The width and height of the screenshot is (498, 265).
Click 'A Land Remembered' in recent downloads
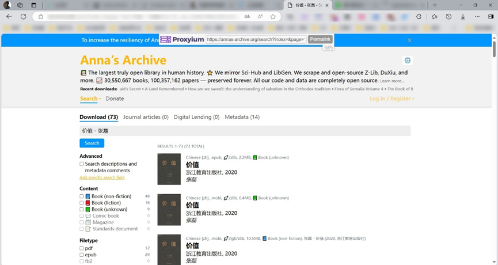tap(164, 89)
